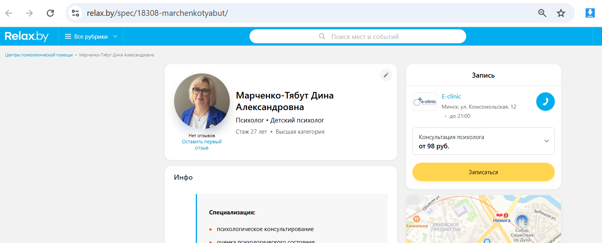The width and height of the screenshot is (602, 243).
Task: Click the Психолог • Детский психолог text
Action: coord(280,120)
